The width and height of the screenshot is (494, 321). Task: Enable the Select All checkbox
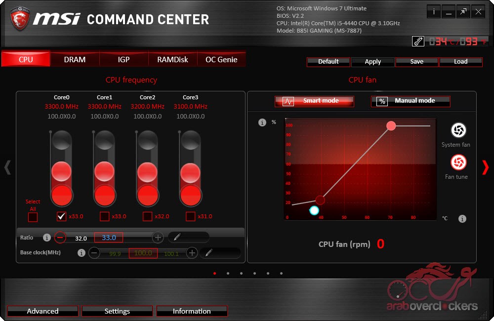pos(33,217)
